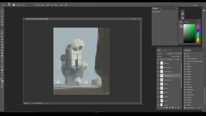206x116 pixels.
Task: Select the Rectangle shape tool
Action: pos(2,67)
